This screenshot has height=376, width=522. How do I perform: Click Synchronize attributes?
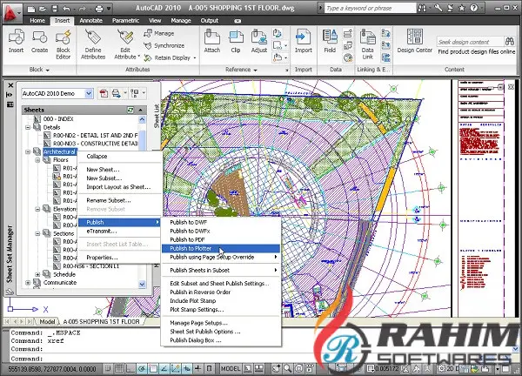coord(164,45)
